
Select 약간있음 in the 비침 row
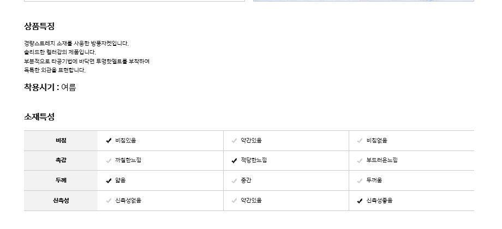coord(251,141)
